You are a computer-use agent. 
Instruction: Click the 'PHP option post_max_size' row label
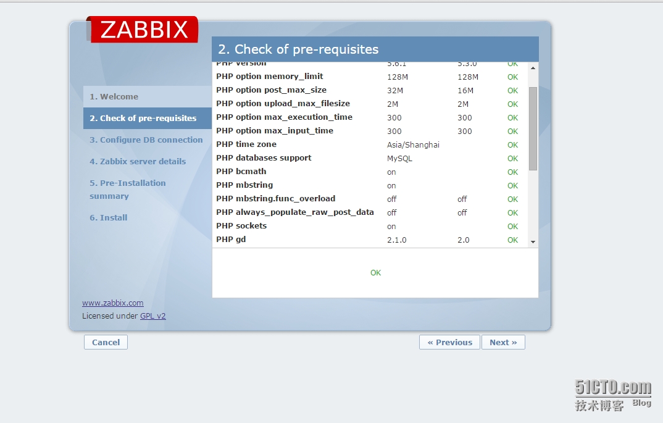point(271,90)
